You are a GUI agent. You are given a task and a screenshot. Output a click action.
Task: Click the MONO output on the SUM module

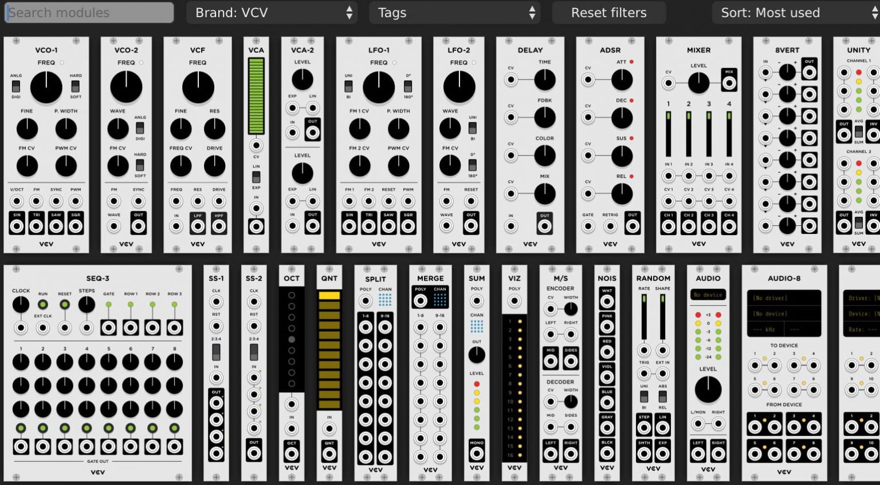point(476,452)
